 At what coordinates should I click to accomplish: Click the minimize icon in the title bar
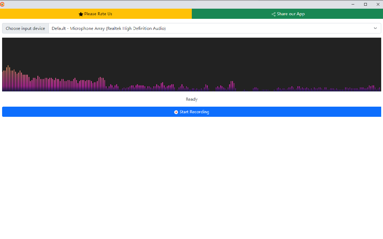tap(353, 4)
